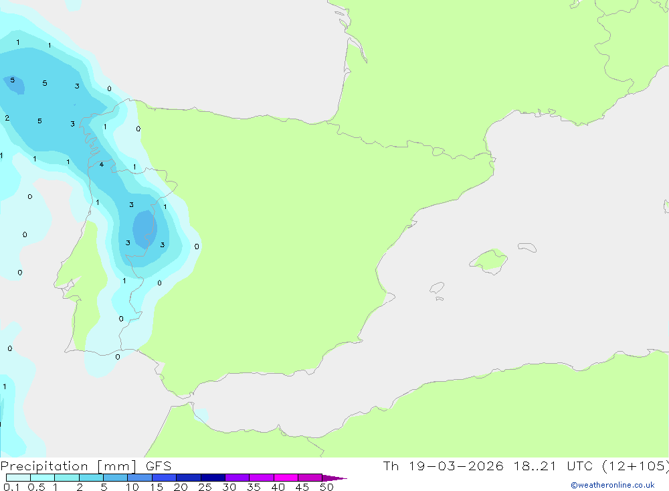
Task: Click the 40–45 mm magenta legend swatch
Action: (286, 478)
